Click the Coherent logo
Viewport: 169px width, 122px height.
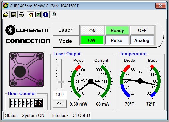coord(27,30)
